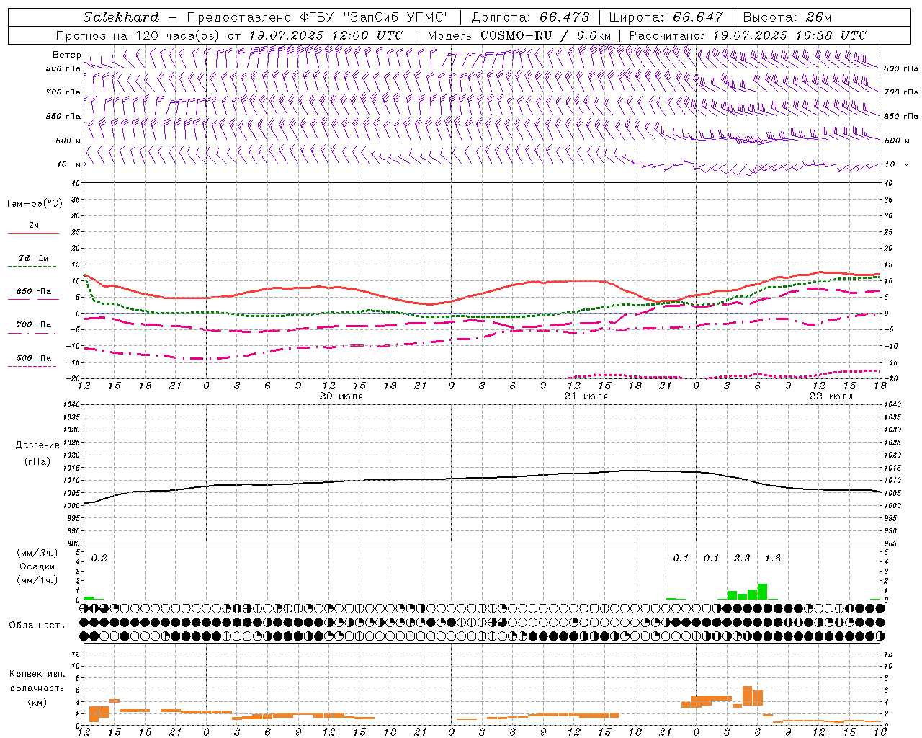
Task: Click the "Тем-ра(°C)" temperature panel label
Action: (x=34, y=204)
